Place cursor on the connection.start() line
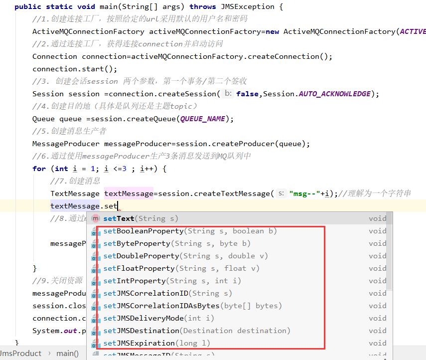This screenshot has height=360, width=426. [x=75, y=69]
